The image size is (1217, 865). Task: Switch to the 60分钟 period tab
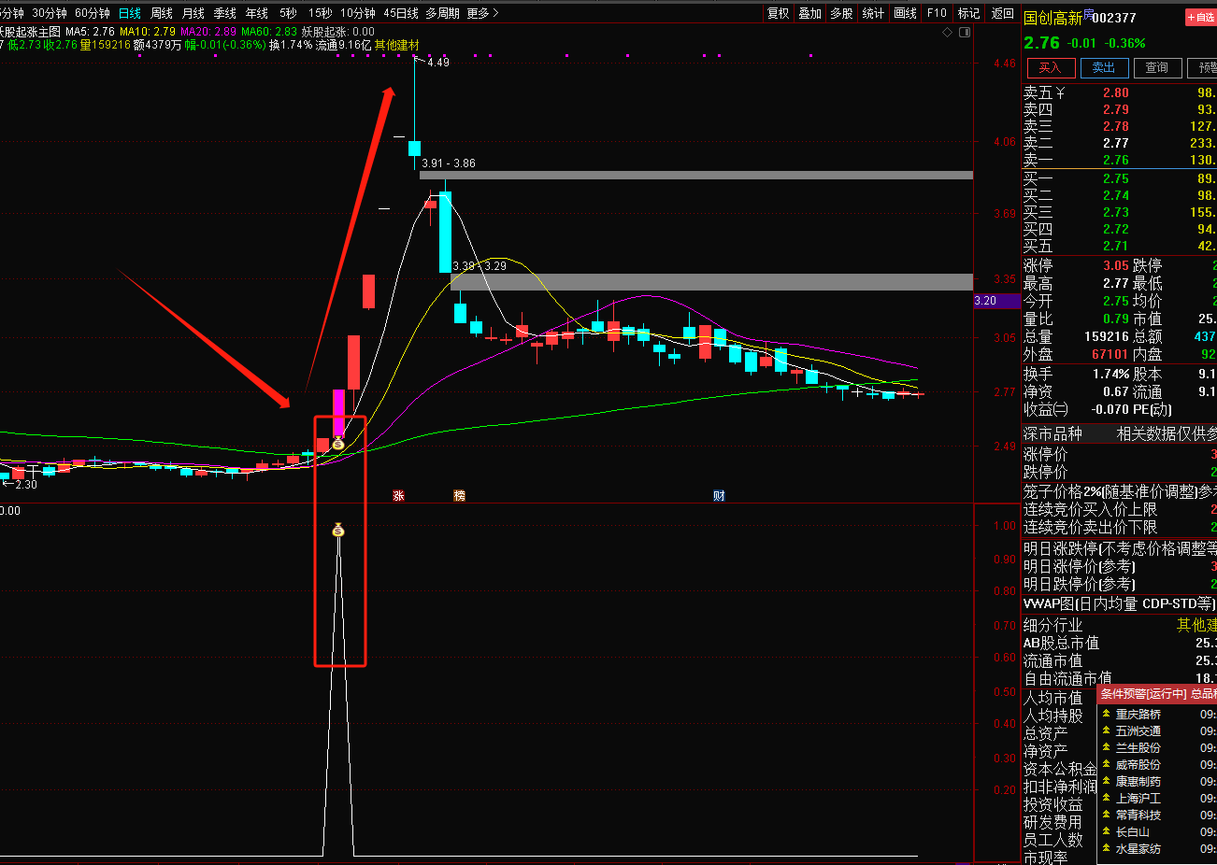point(93,13)
